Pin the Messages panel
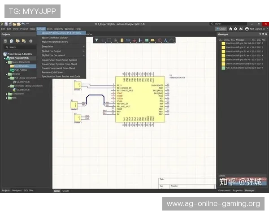 click(263, 34)
